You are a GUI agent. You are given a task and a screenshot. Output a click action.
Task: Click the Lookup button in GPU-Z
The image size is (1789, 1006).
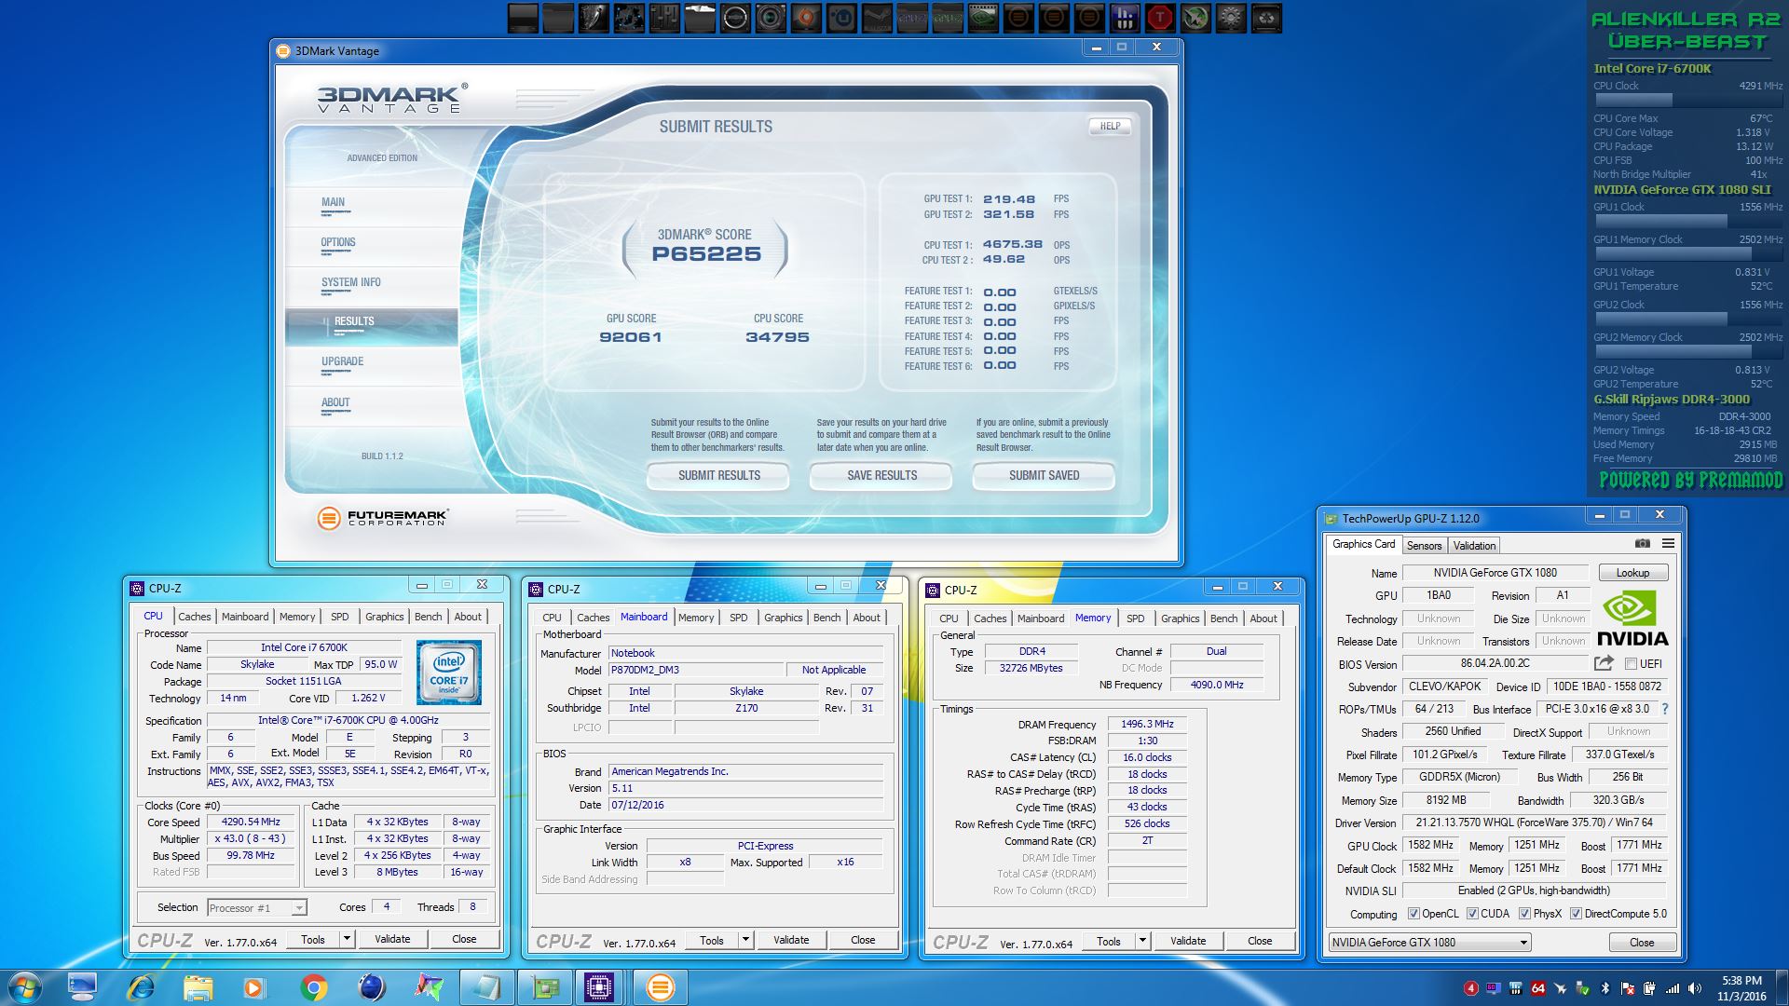click(x=1632, y=573)
